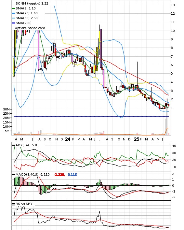The image size is (184, 230).
Task: Click the 13 price axis label
Action: [x=173, y=5]
